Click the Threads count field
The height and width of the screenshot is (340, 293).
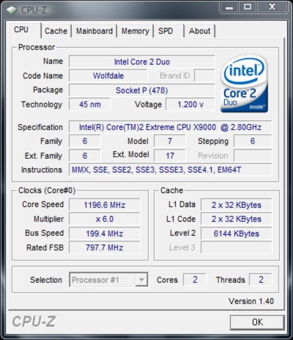click(x=261, y=280)
